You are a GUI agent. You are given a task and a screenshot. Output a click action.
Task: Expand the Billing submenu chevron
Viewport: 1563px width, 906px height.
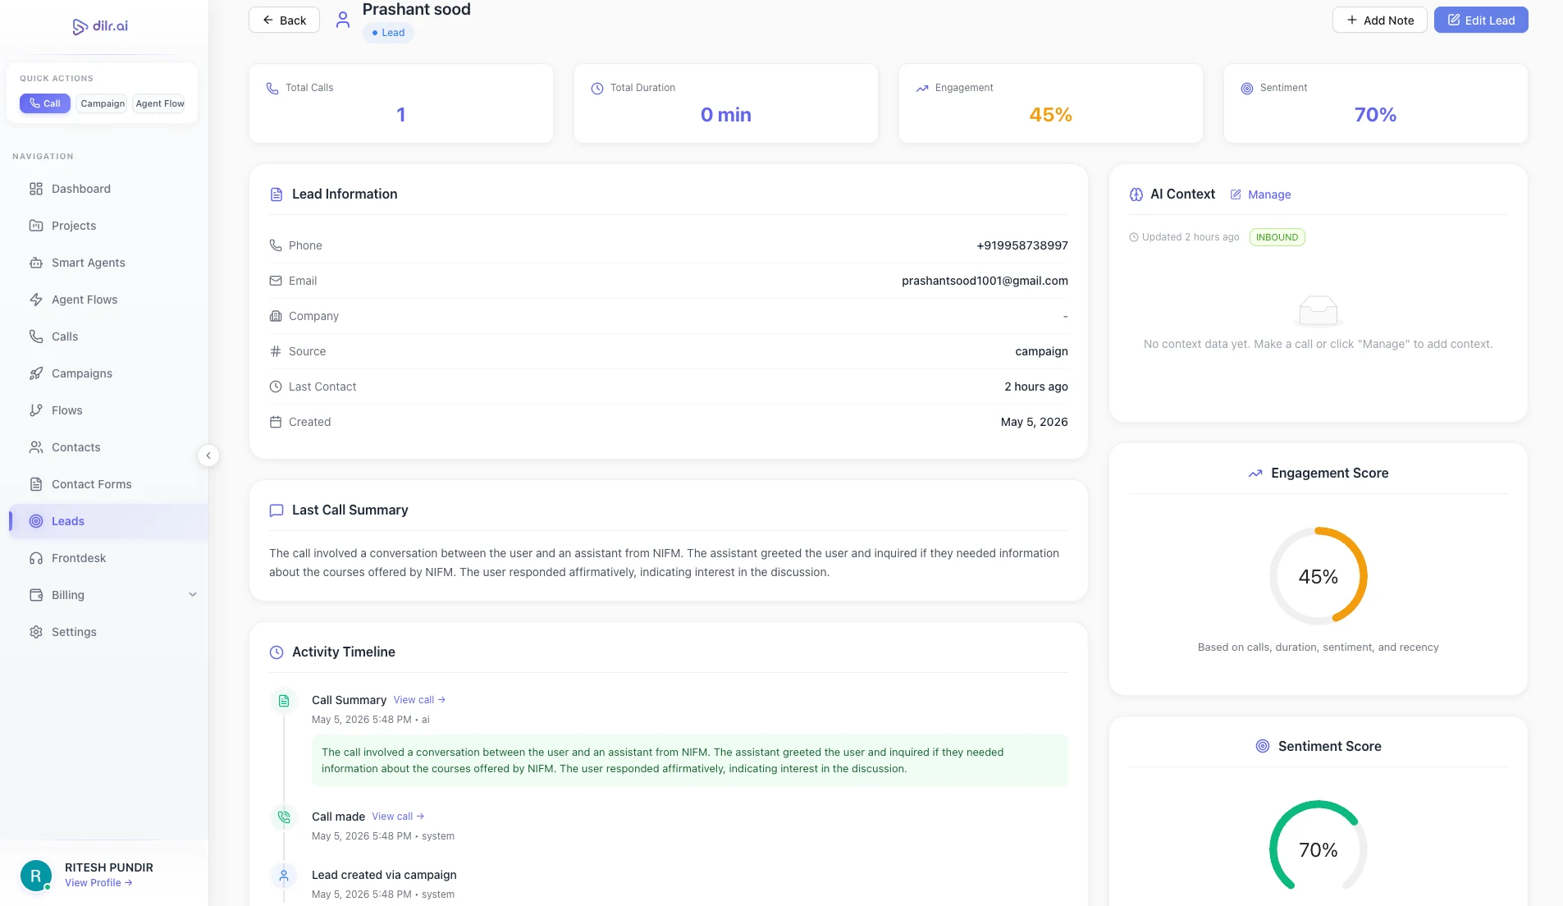click(x=193, y=595)
